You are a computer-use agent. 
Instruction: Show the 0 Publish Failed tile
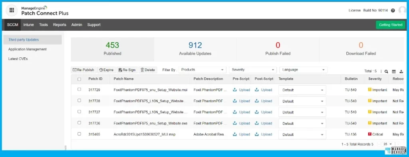[278, 49]
